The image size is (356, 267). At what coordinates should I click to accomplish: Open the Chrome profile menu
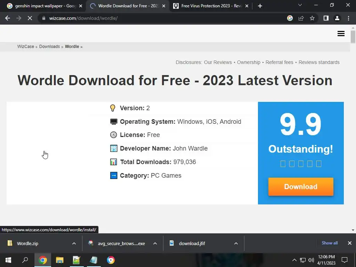337,18
